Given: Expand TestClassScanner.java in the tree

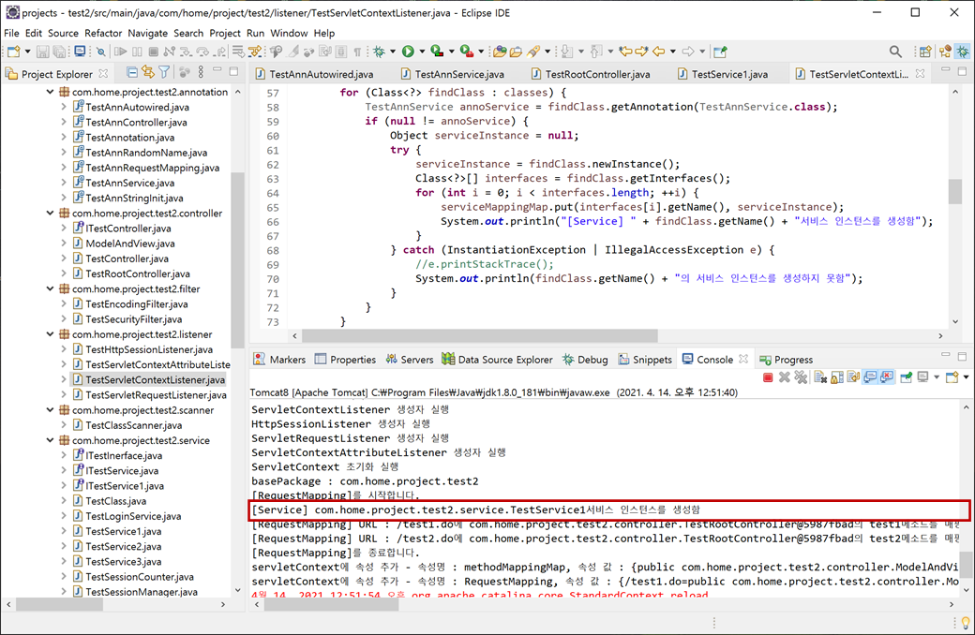Looking at the screenshot, I should click(64, 425).
